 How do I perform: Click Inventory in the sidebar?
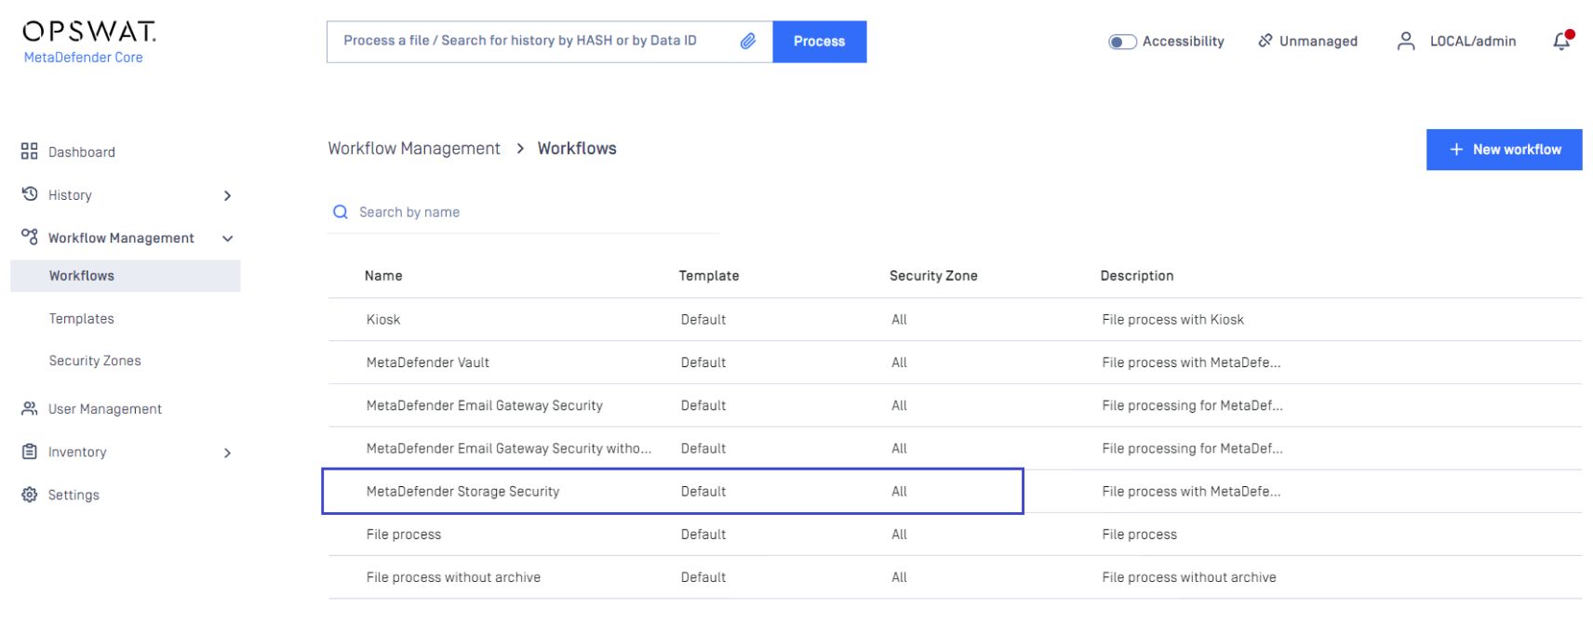[77, 453]
